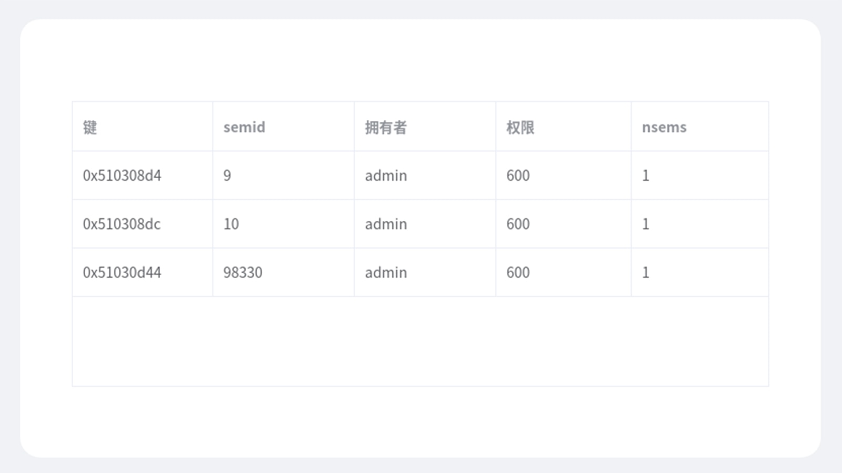Click the 权限 column header
The height and width of the screenshot is (473, 842).
click(520, 127)
